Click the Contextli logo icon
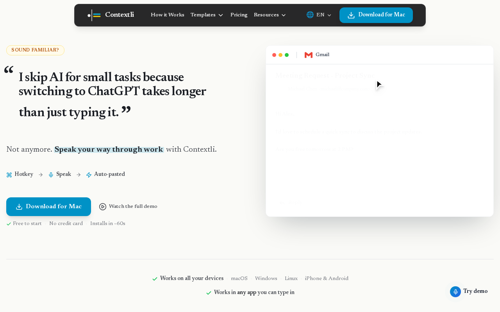Image resolution: width=500 pixels, height=312 pixels. coord(94,15)
